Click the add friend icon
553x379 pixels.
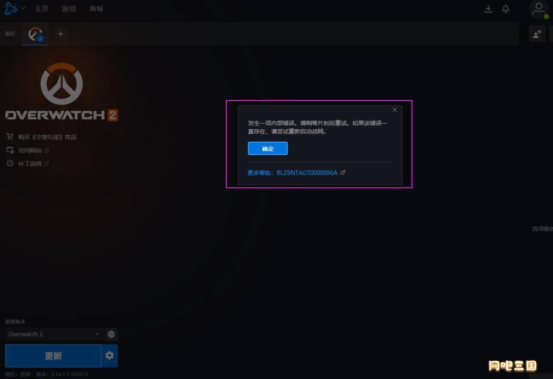[537, 34]
